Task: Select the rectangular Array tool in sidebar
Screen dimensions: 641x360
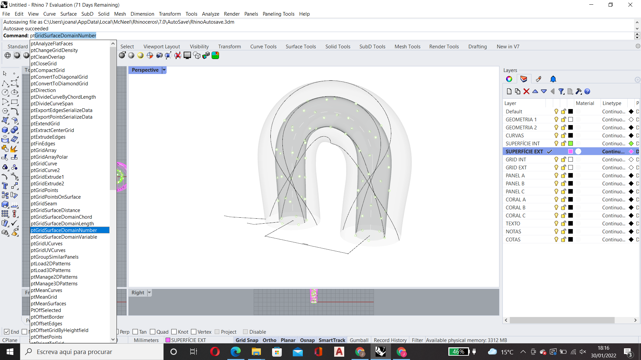Action: pyautogui.click(x=5, y=214)
